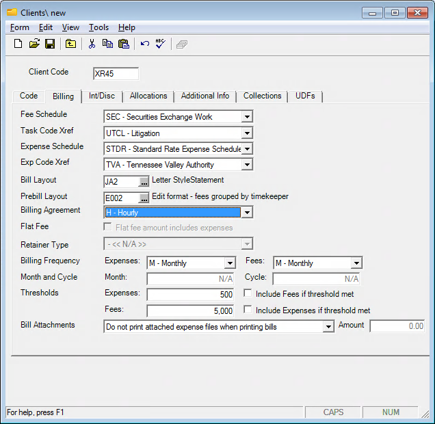Click the Copy toolbar icon
Image resolution: width=435 pixels, height=424 pixels.
point(107,44)
